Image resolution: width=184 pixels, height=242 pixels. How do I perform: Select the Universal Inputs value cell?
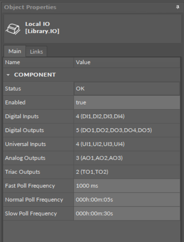[x=127, y=144]
